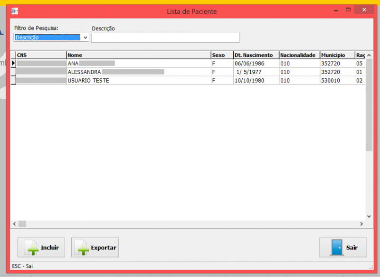The width and height of the screenshot is (380, 277).
Task: Click the horizontal scrollbar right arrow
Action: [x=361, y=224]
